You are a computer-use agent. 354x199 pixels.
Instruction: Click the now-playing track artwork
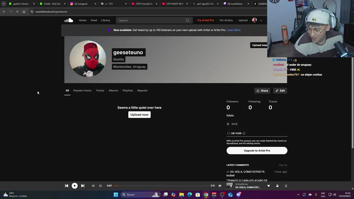pos(230,186)
